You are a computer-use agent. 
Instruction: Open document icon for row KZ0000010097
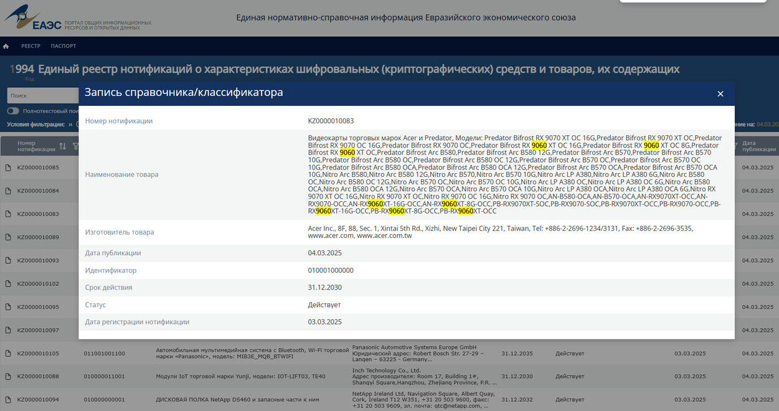pyautogui.click(x=8, y=330)
